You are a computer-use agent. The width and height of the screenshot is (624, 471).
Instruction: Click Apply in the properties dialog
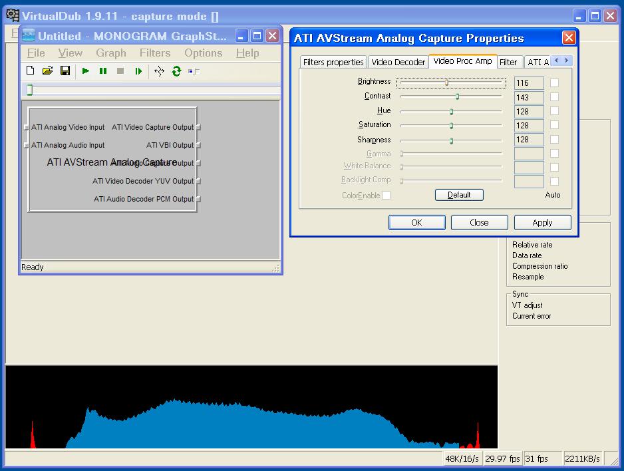(x=542, y=222)
